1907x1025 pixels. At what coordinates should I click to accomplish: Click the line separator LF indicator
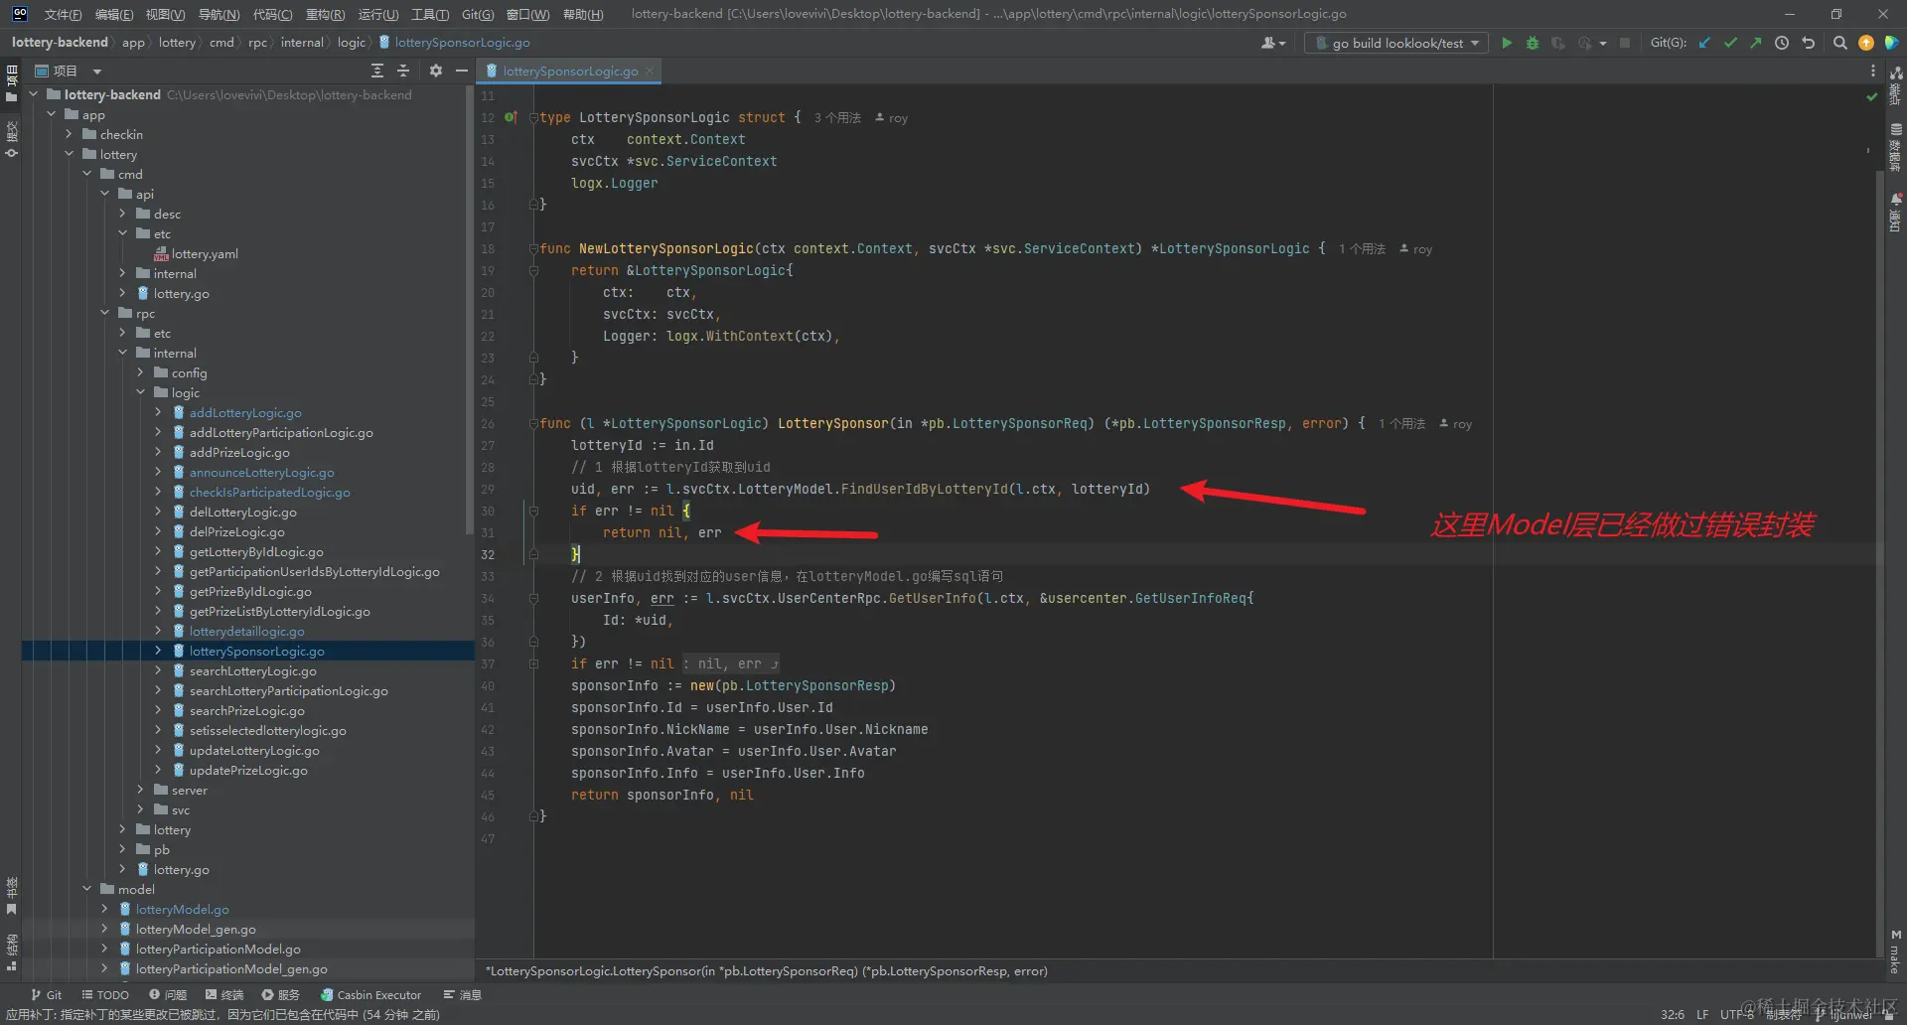point(1702,1014)
